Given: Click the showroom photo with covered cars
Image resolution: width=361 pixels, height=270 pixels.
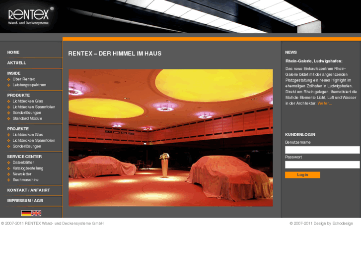Looking at the screenshot, I should point(171,138).
